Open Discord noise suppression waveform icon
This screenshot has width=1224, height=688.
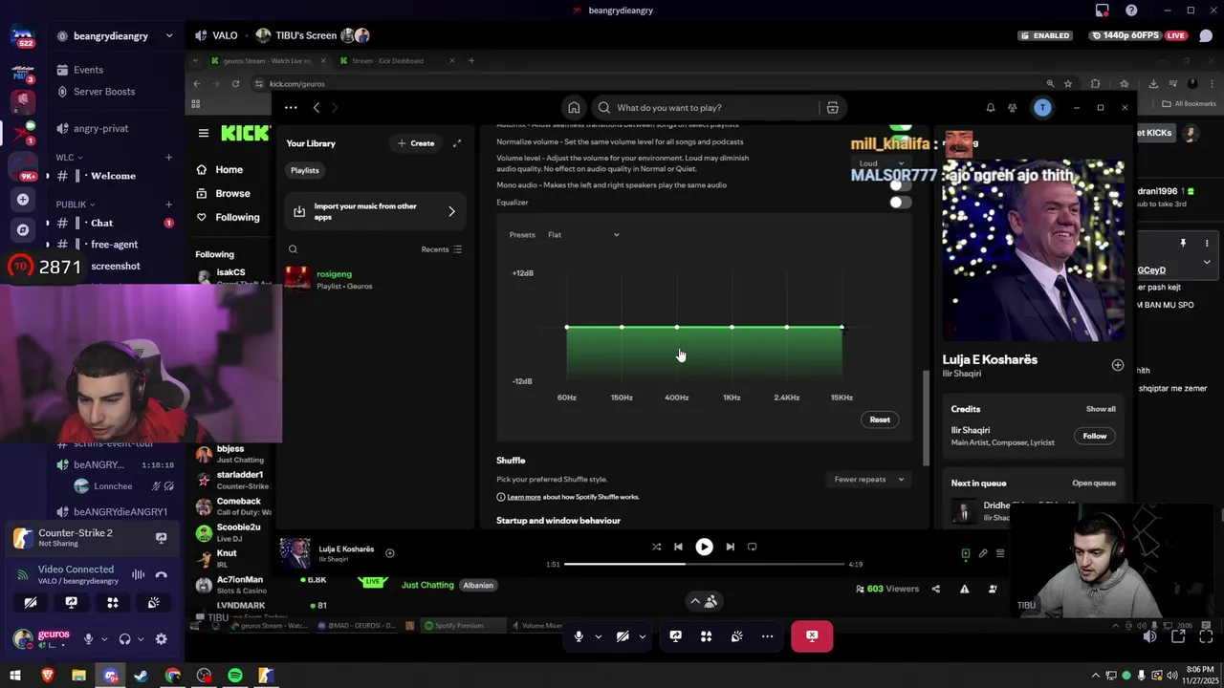[138, 574]
